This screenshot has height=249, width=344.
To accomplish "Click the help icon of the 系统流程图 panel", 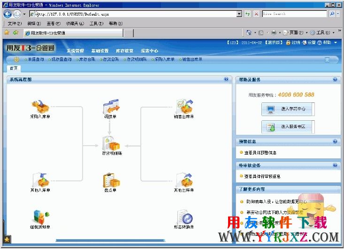I will (226, 79).
